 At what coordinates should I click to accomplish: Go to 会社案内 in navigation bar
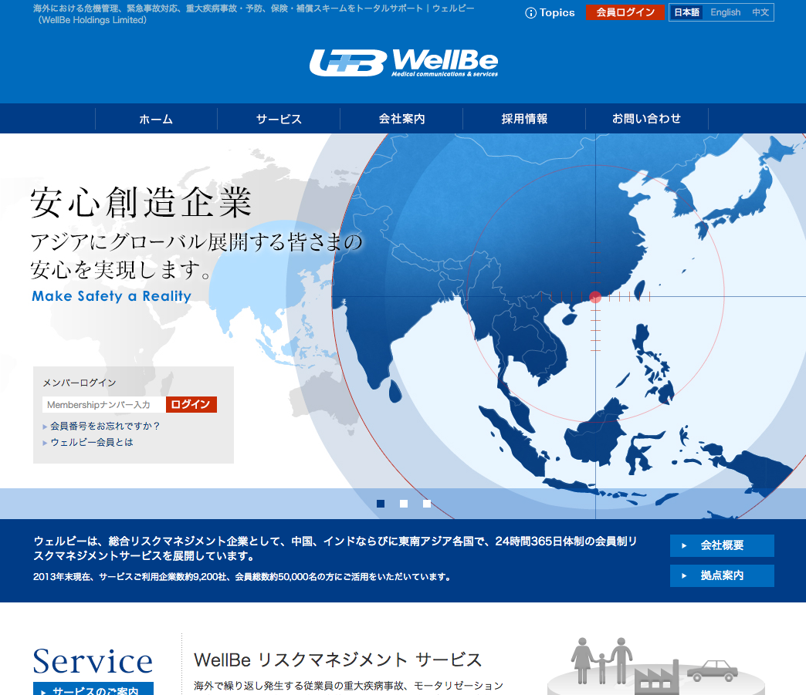coord(401,120)
